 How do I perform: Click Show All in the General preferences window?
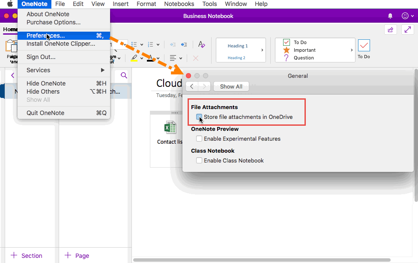[231, 86]
